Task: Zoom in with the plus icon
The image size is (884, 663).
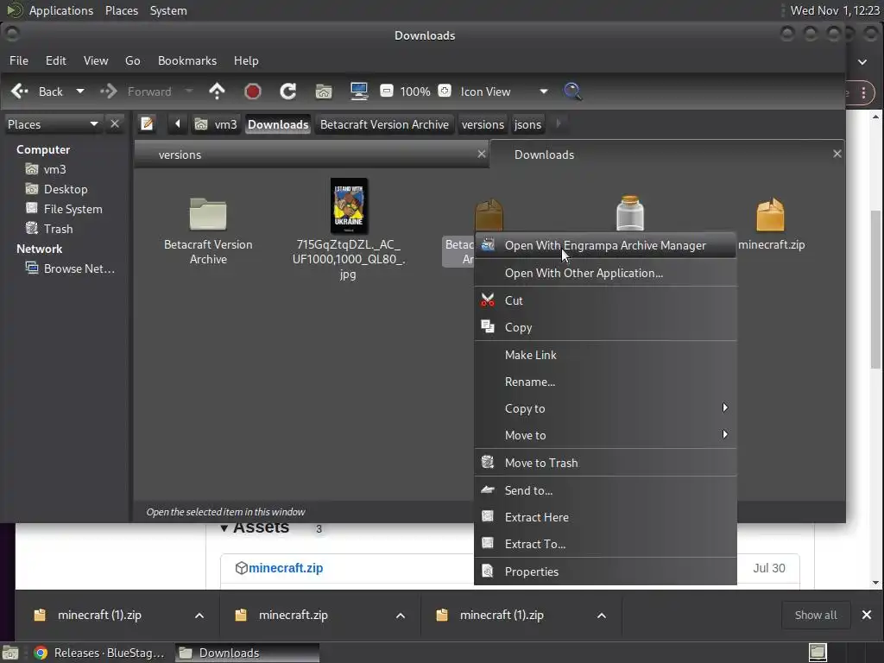Action: click(x=445, y=91)
